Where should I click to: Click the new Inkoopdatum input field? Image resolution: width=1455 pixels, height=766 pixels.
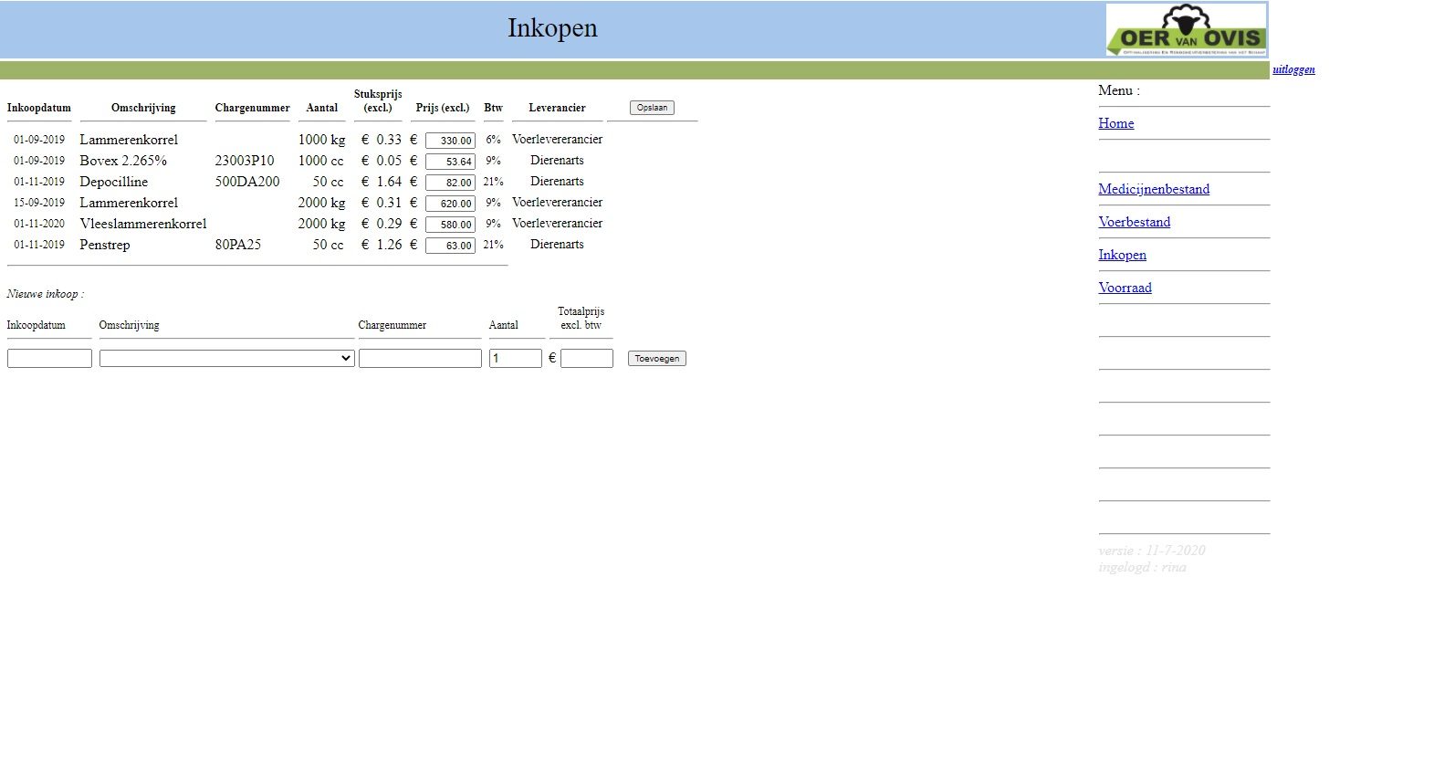[x=49, y=359]
